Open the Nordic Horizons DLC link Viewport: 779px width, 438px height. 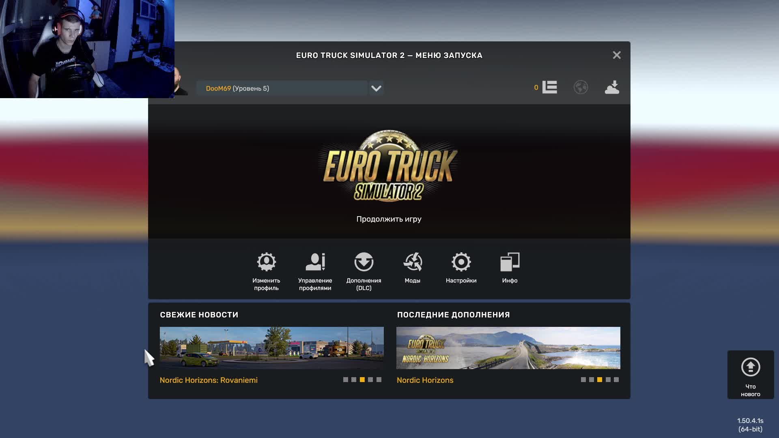point(425,380)
